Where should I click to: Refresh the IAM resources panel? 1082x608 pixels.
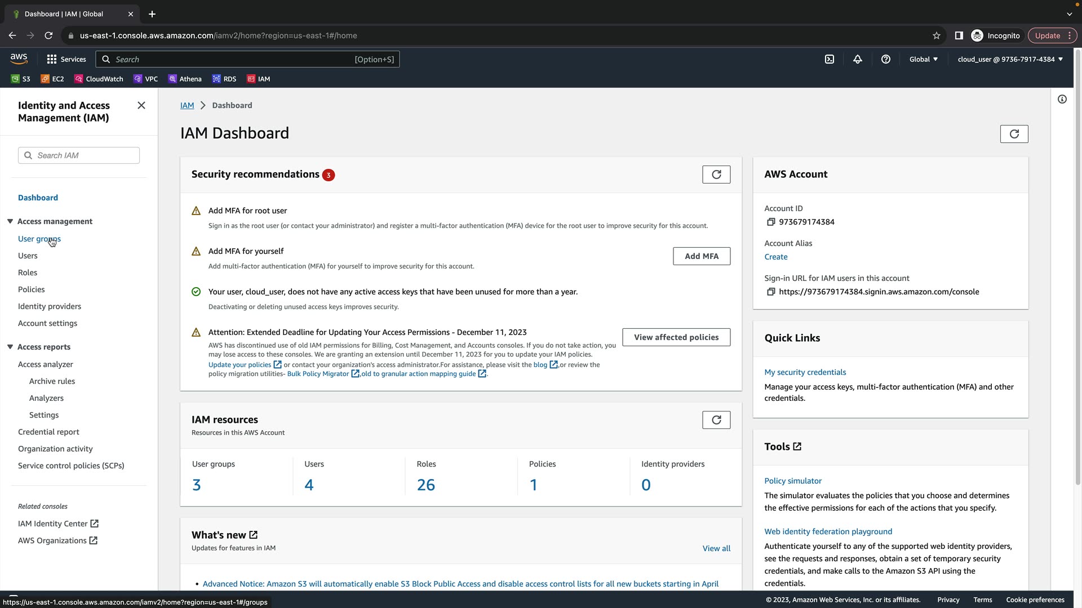coord(716,420)
